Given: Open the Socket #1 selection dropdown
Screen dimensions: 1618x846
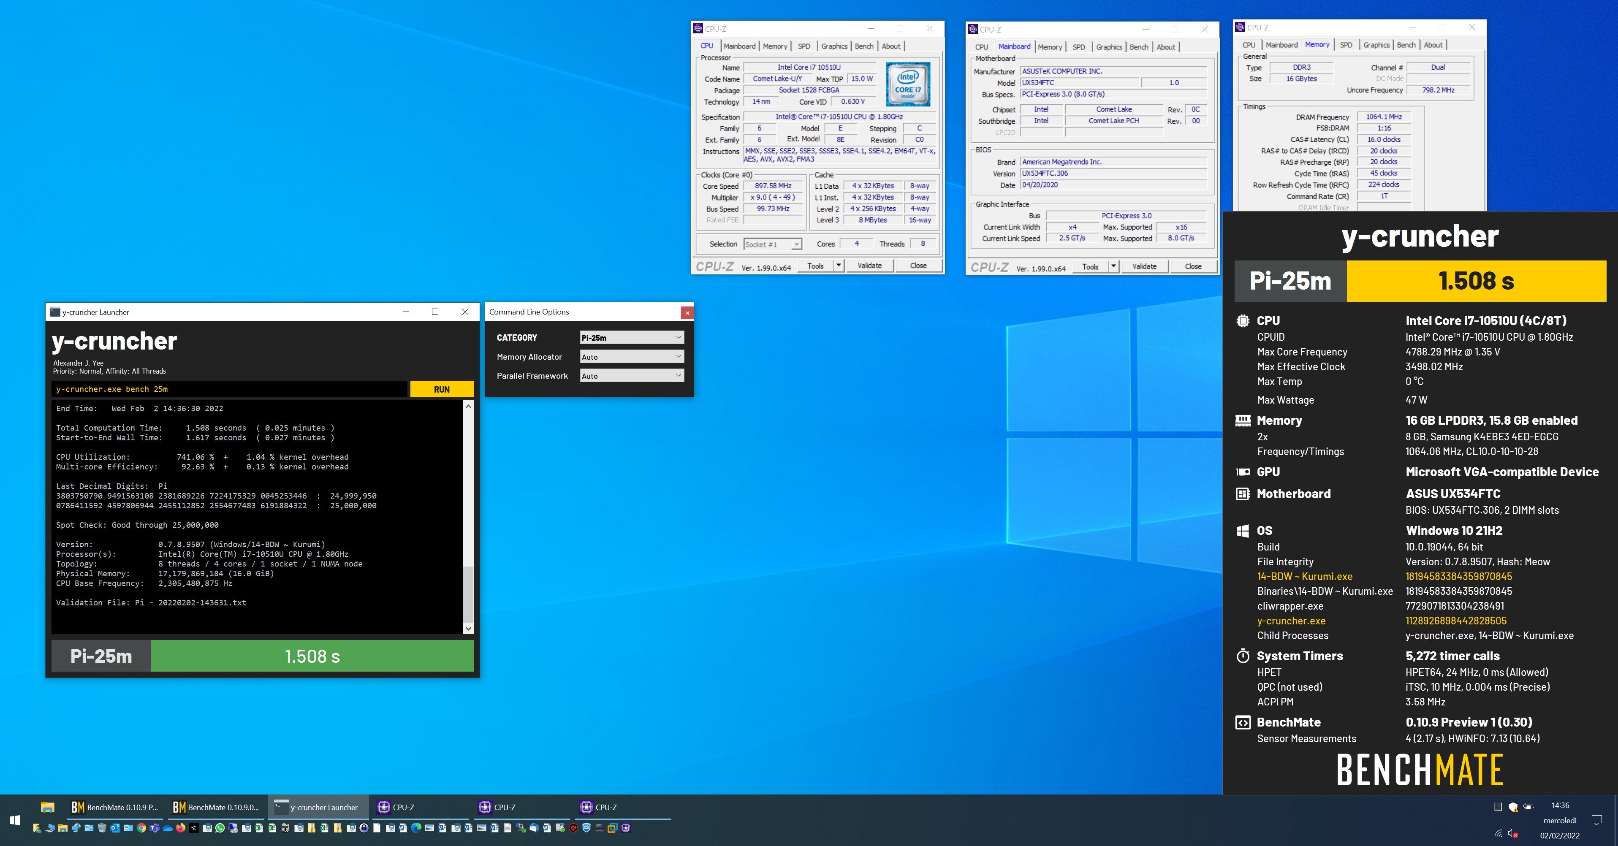Looking at the screenshot, I should 773,244.
